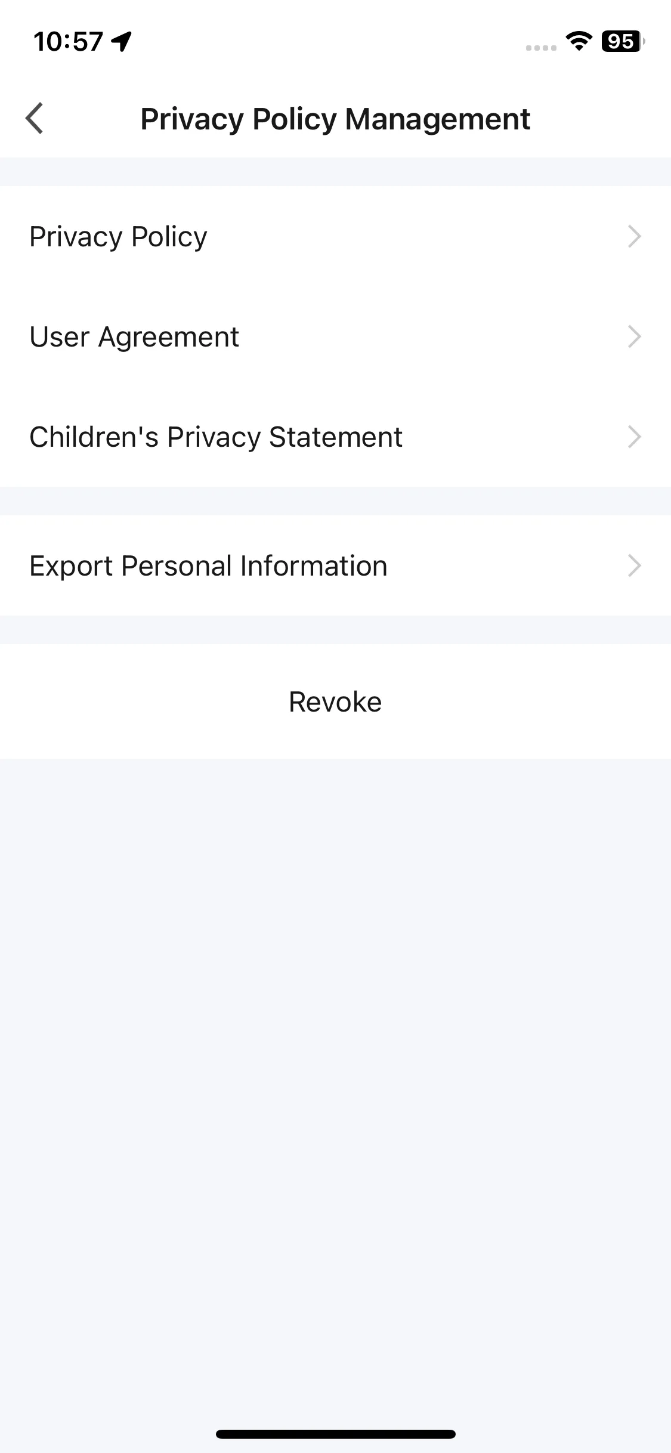This screenshot has width=671, height=1453.
Task: Tap the chevron beside Children's Privacy Statement
Action: tap(634, 437)
